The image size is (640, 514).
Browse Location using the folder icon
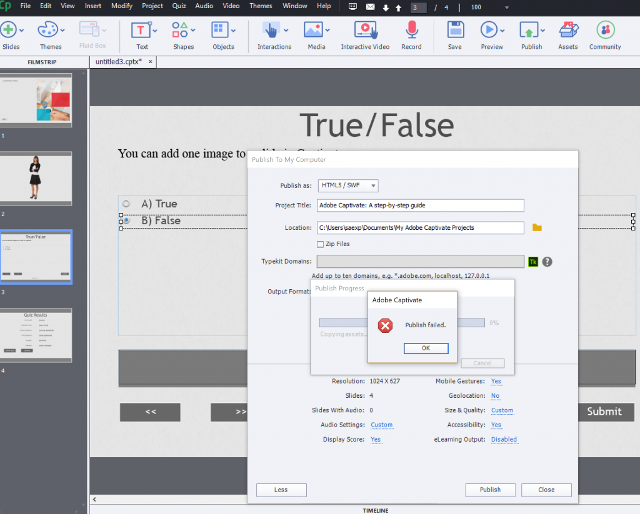(537, 227)
